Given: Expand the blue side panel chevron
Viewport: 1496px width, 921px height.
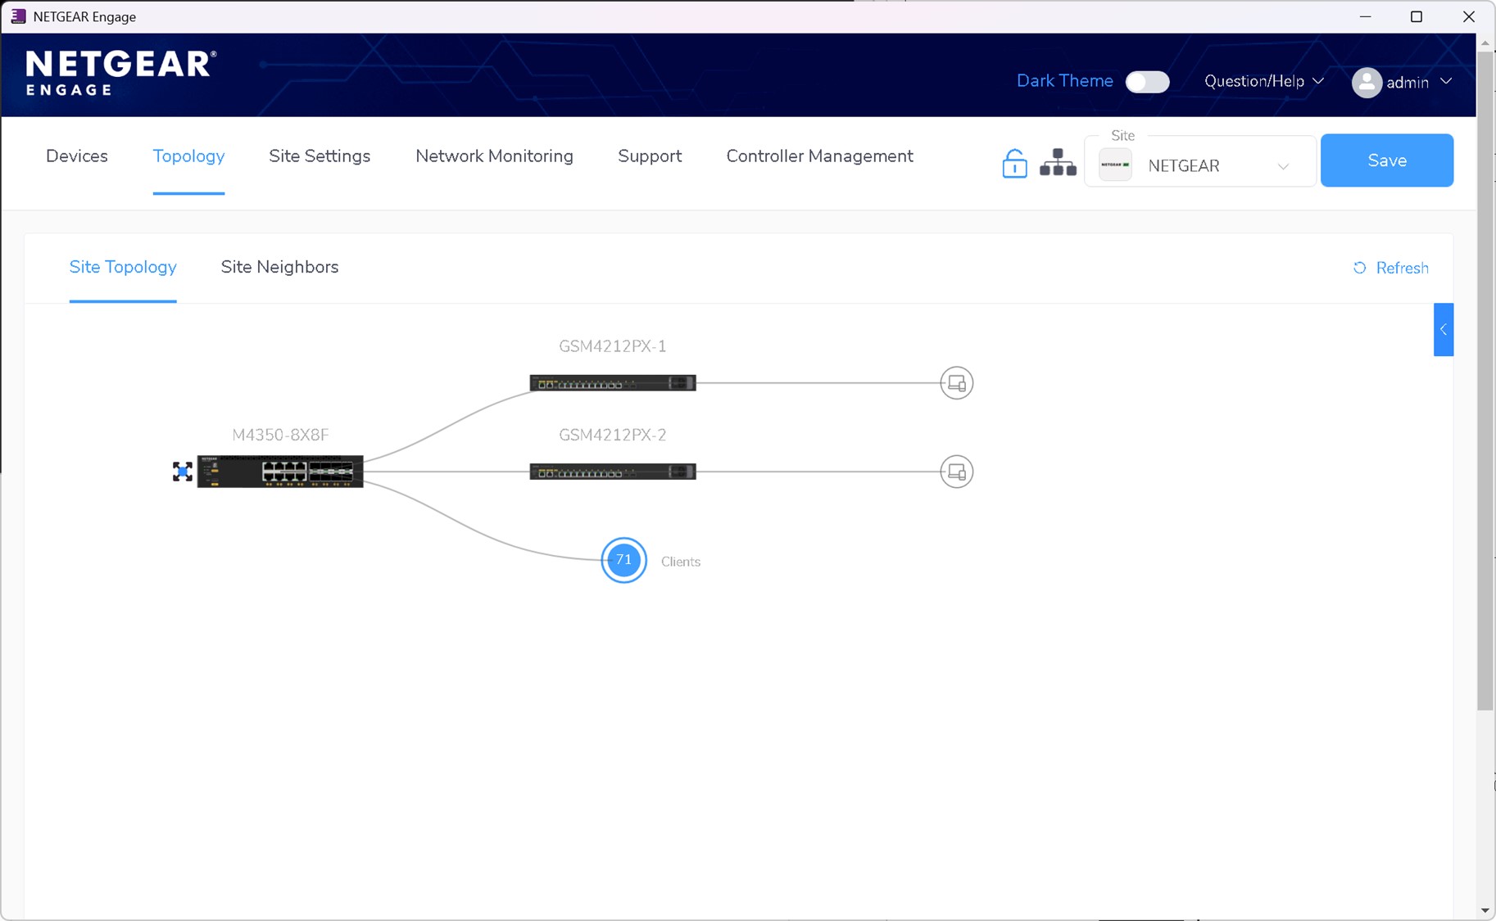Looking at the screenshot, I should (x=1444, y=329).
